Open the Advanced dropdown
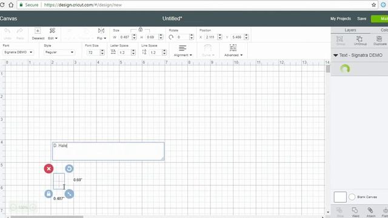This screenshot has width=388, height=218. [x=233, y=51]
